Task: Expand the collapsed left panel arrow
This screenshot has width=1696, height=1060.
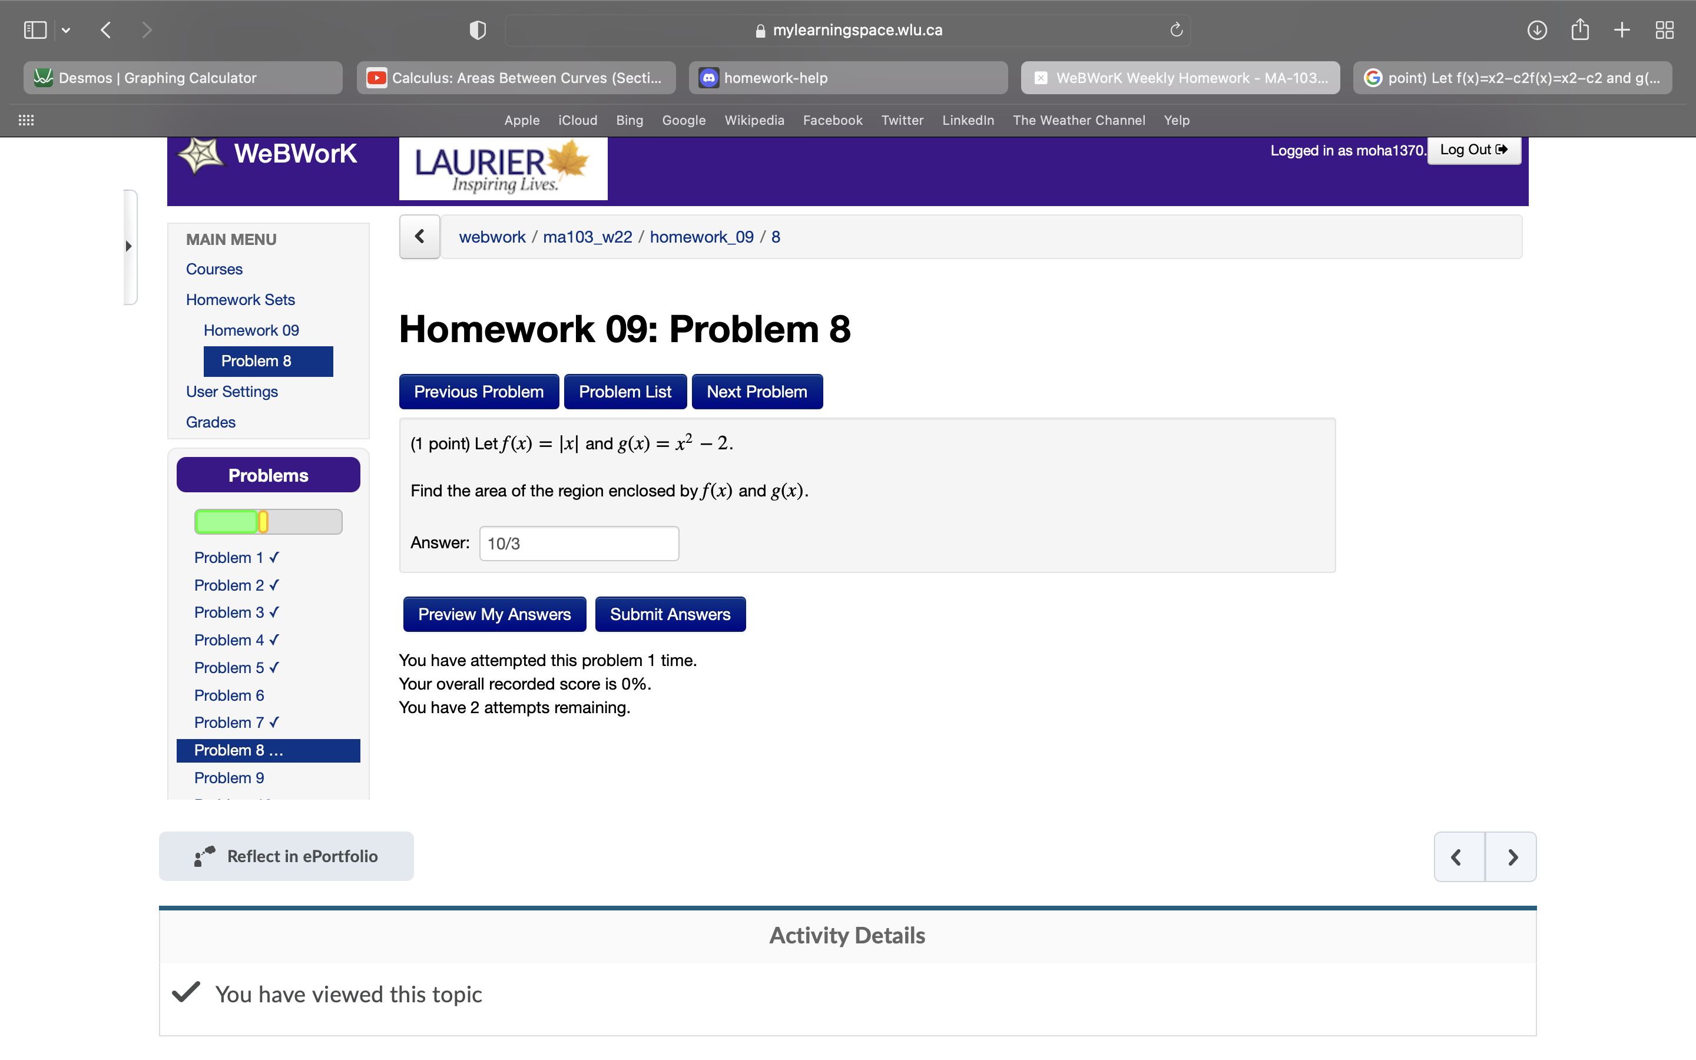Action: [129, 246]
